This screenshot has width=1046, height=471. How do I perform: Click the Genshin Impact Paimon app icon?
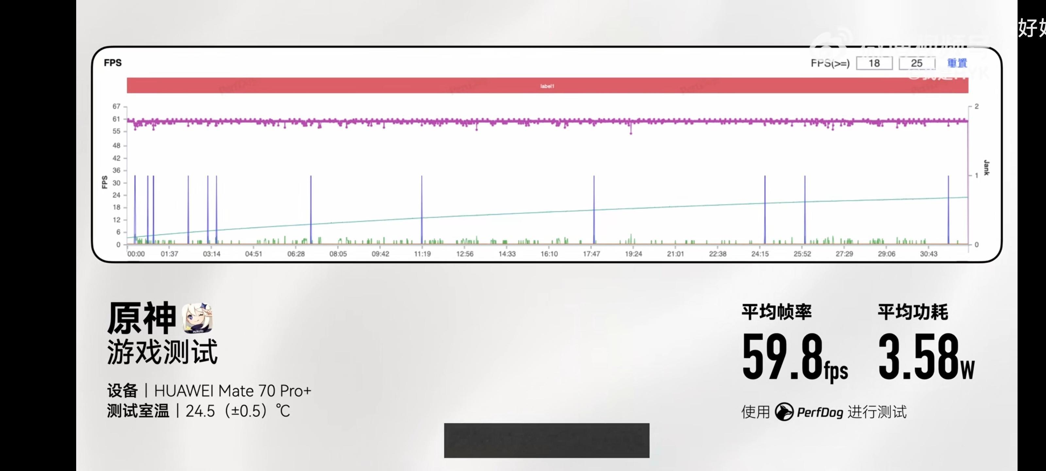pos(197,318)
